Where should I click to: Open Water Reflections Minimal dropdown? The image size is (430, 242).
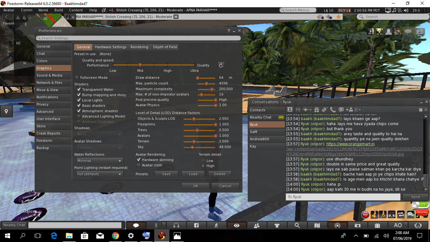(x=99, y=161)
